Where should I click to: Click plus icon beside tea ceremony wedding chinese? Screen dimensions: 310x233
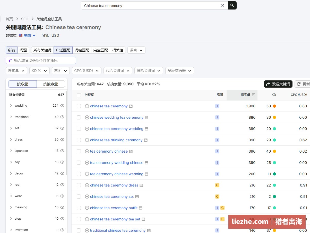[87, 163]
